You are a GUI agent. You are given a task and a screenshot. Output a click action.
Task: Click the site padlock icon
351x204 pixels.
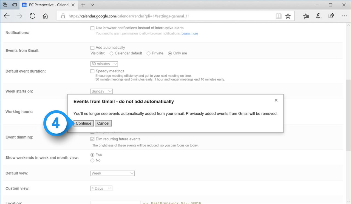click(x=63, y=16)
